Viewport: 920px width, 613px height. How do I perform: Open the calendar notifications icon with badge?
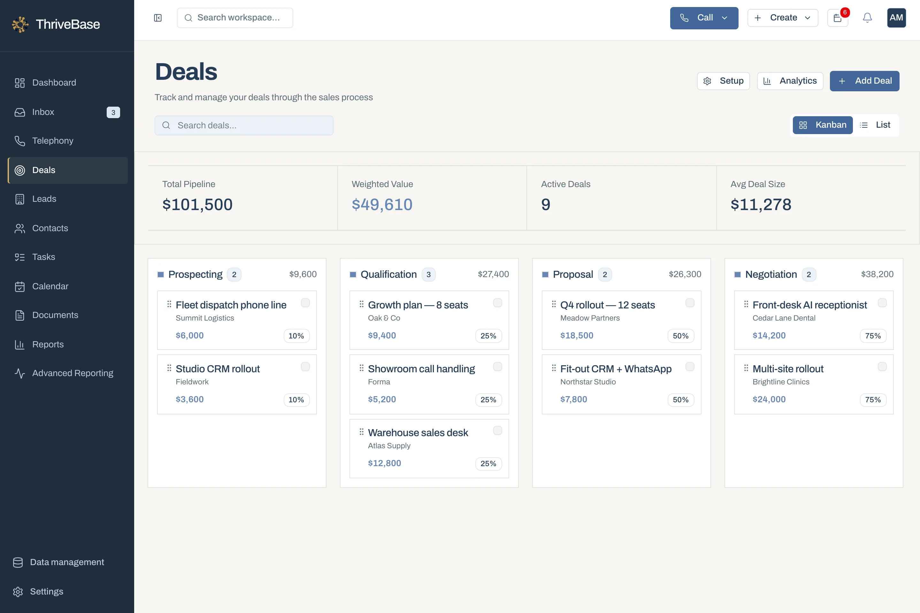(838, 18)
